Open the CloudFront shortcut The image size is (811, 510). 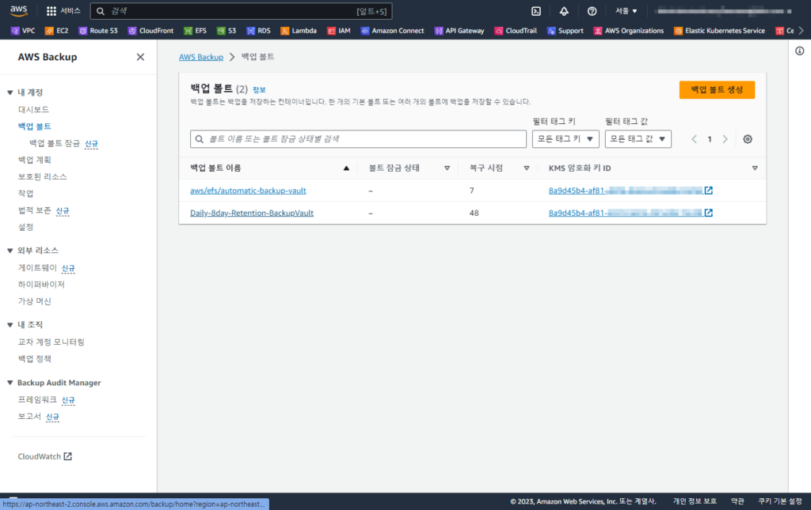click(x=150, y=31)
